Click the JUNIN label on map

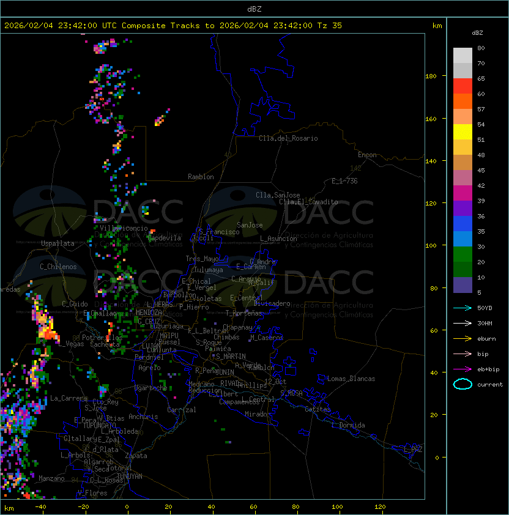[x=225, y=372]
